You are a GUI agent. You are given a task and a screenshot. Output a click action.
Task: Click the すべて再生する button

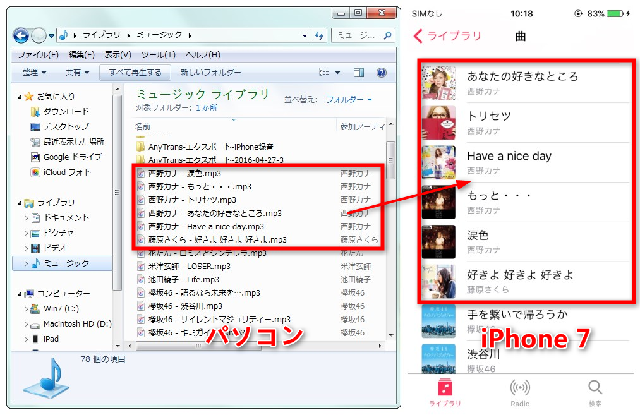(x=135, y=73)
